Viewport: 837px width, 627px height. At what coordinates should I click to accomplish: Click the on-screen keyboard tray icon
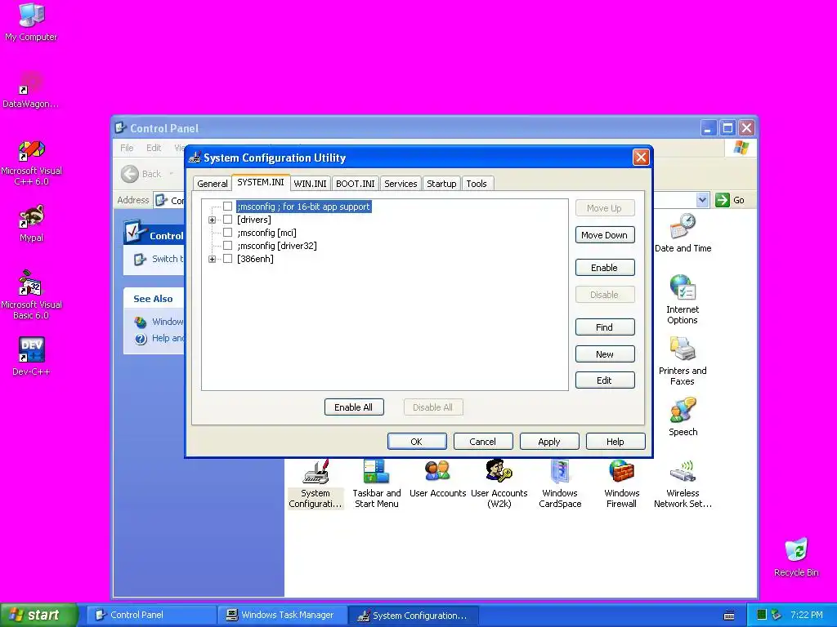pos(728,616)
